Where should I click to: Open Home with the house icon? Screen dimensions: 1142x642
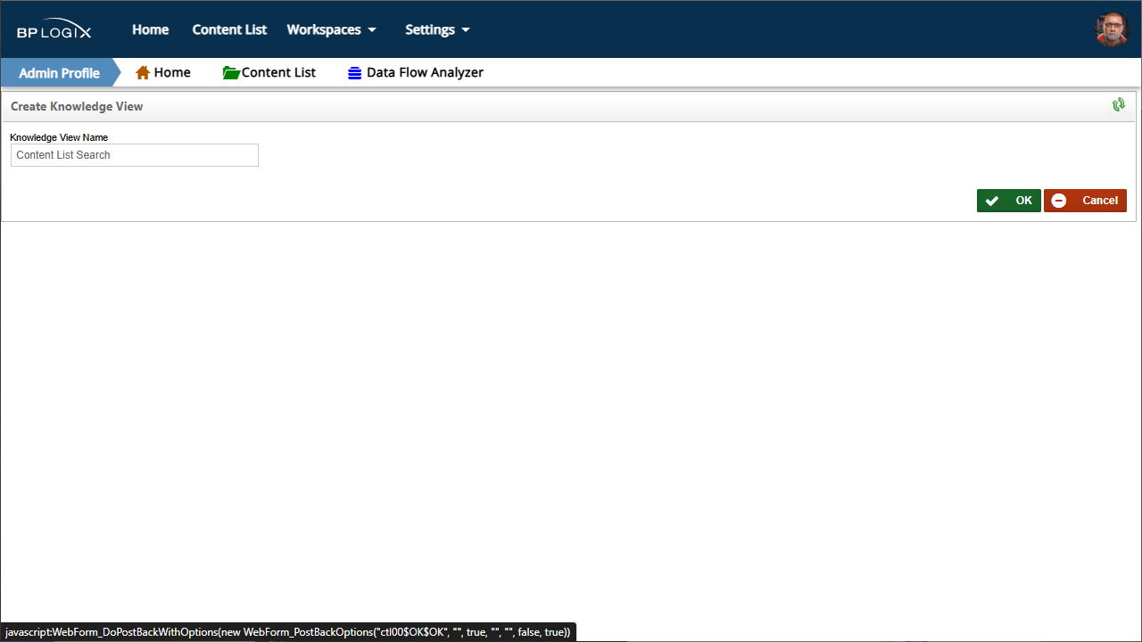(163, 72)
